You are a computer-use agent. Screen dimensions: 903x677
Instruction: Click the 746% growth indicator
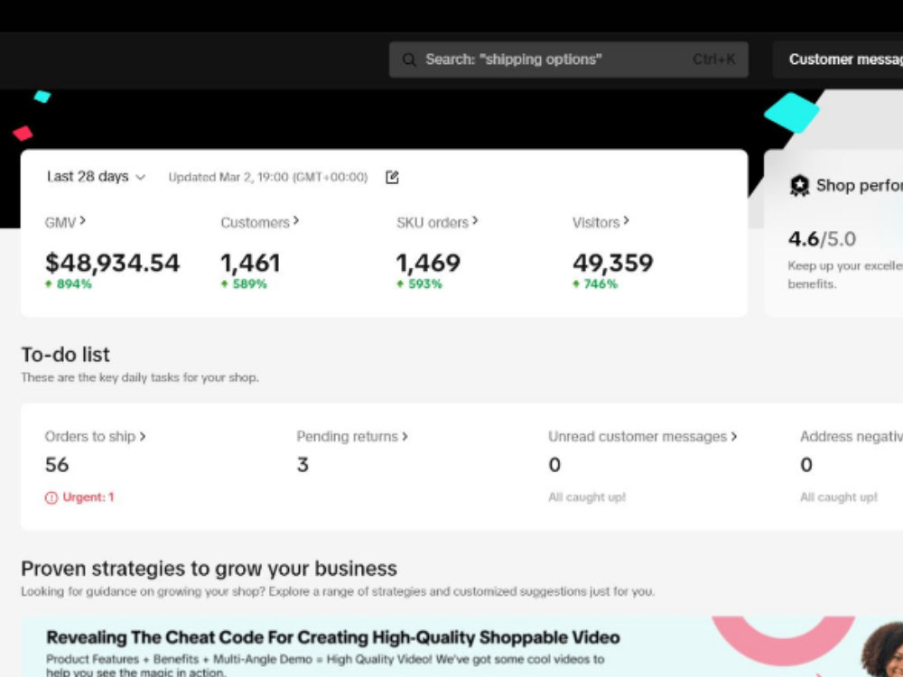click(595, 283)
